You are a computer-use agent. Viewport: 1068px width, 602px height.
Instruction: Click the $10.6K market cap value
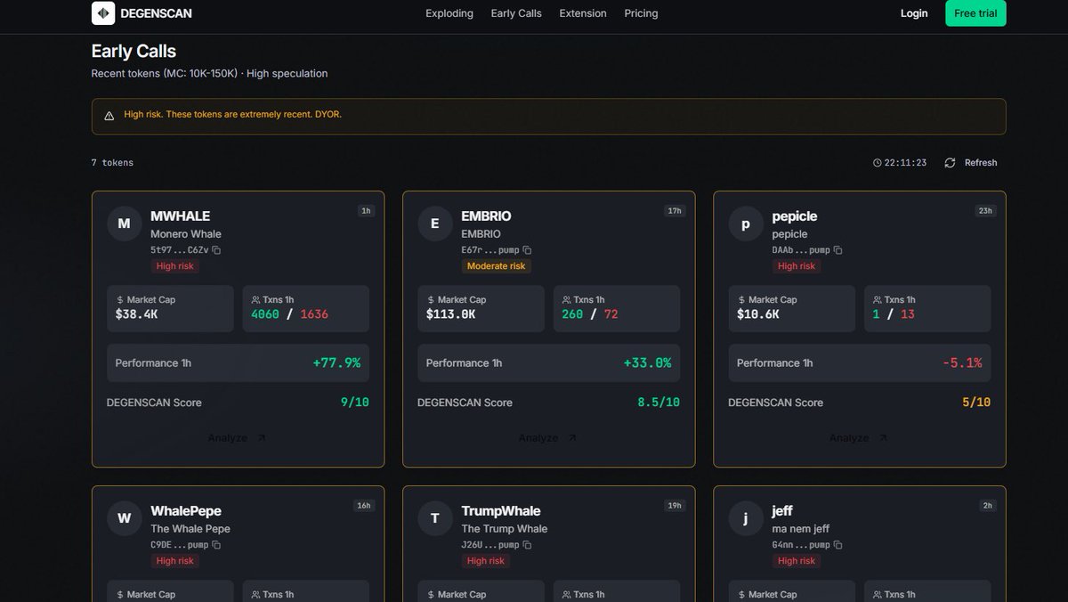pyautogui.click(x=758, y=314)
